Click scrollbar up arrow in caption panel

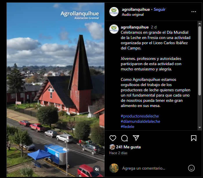coord(200,23)
